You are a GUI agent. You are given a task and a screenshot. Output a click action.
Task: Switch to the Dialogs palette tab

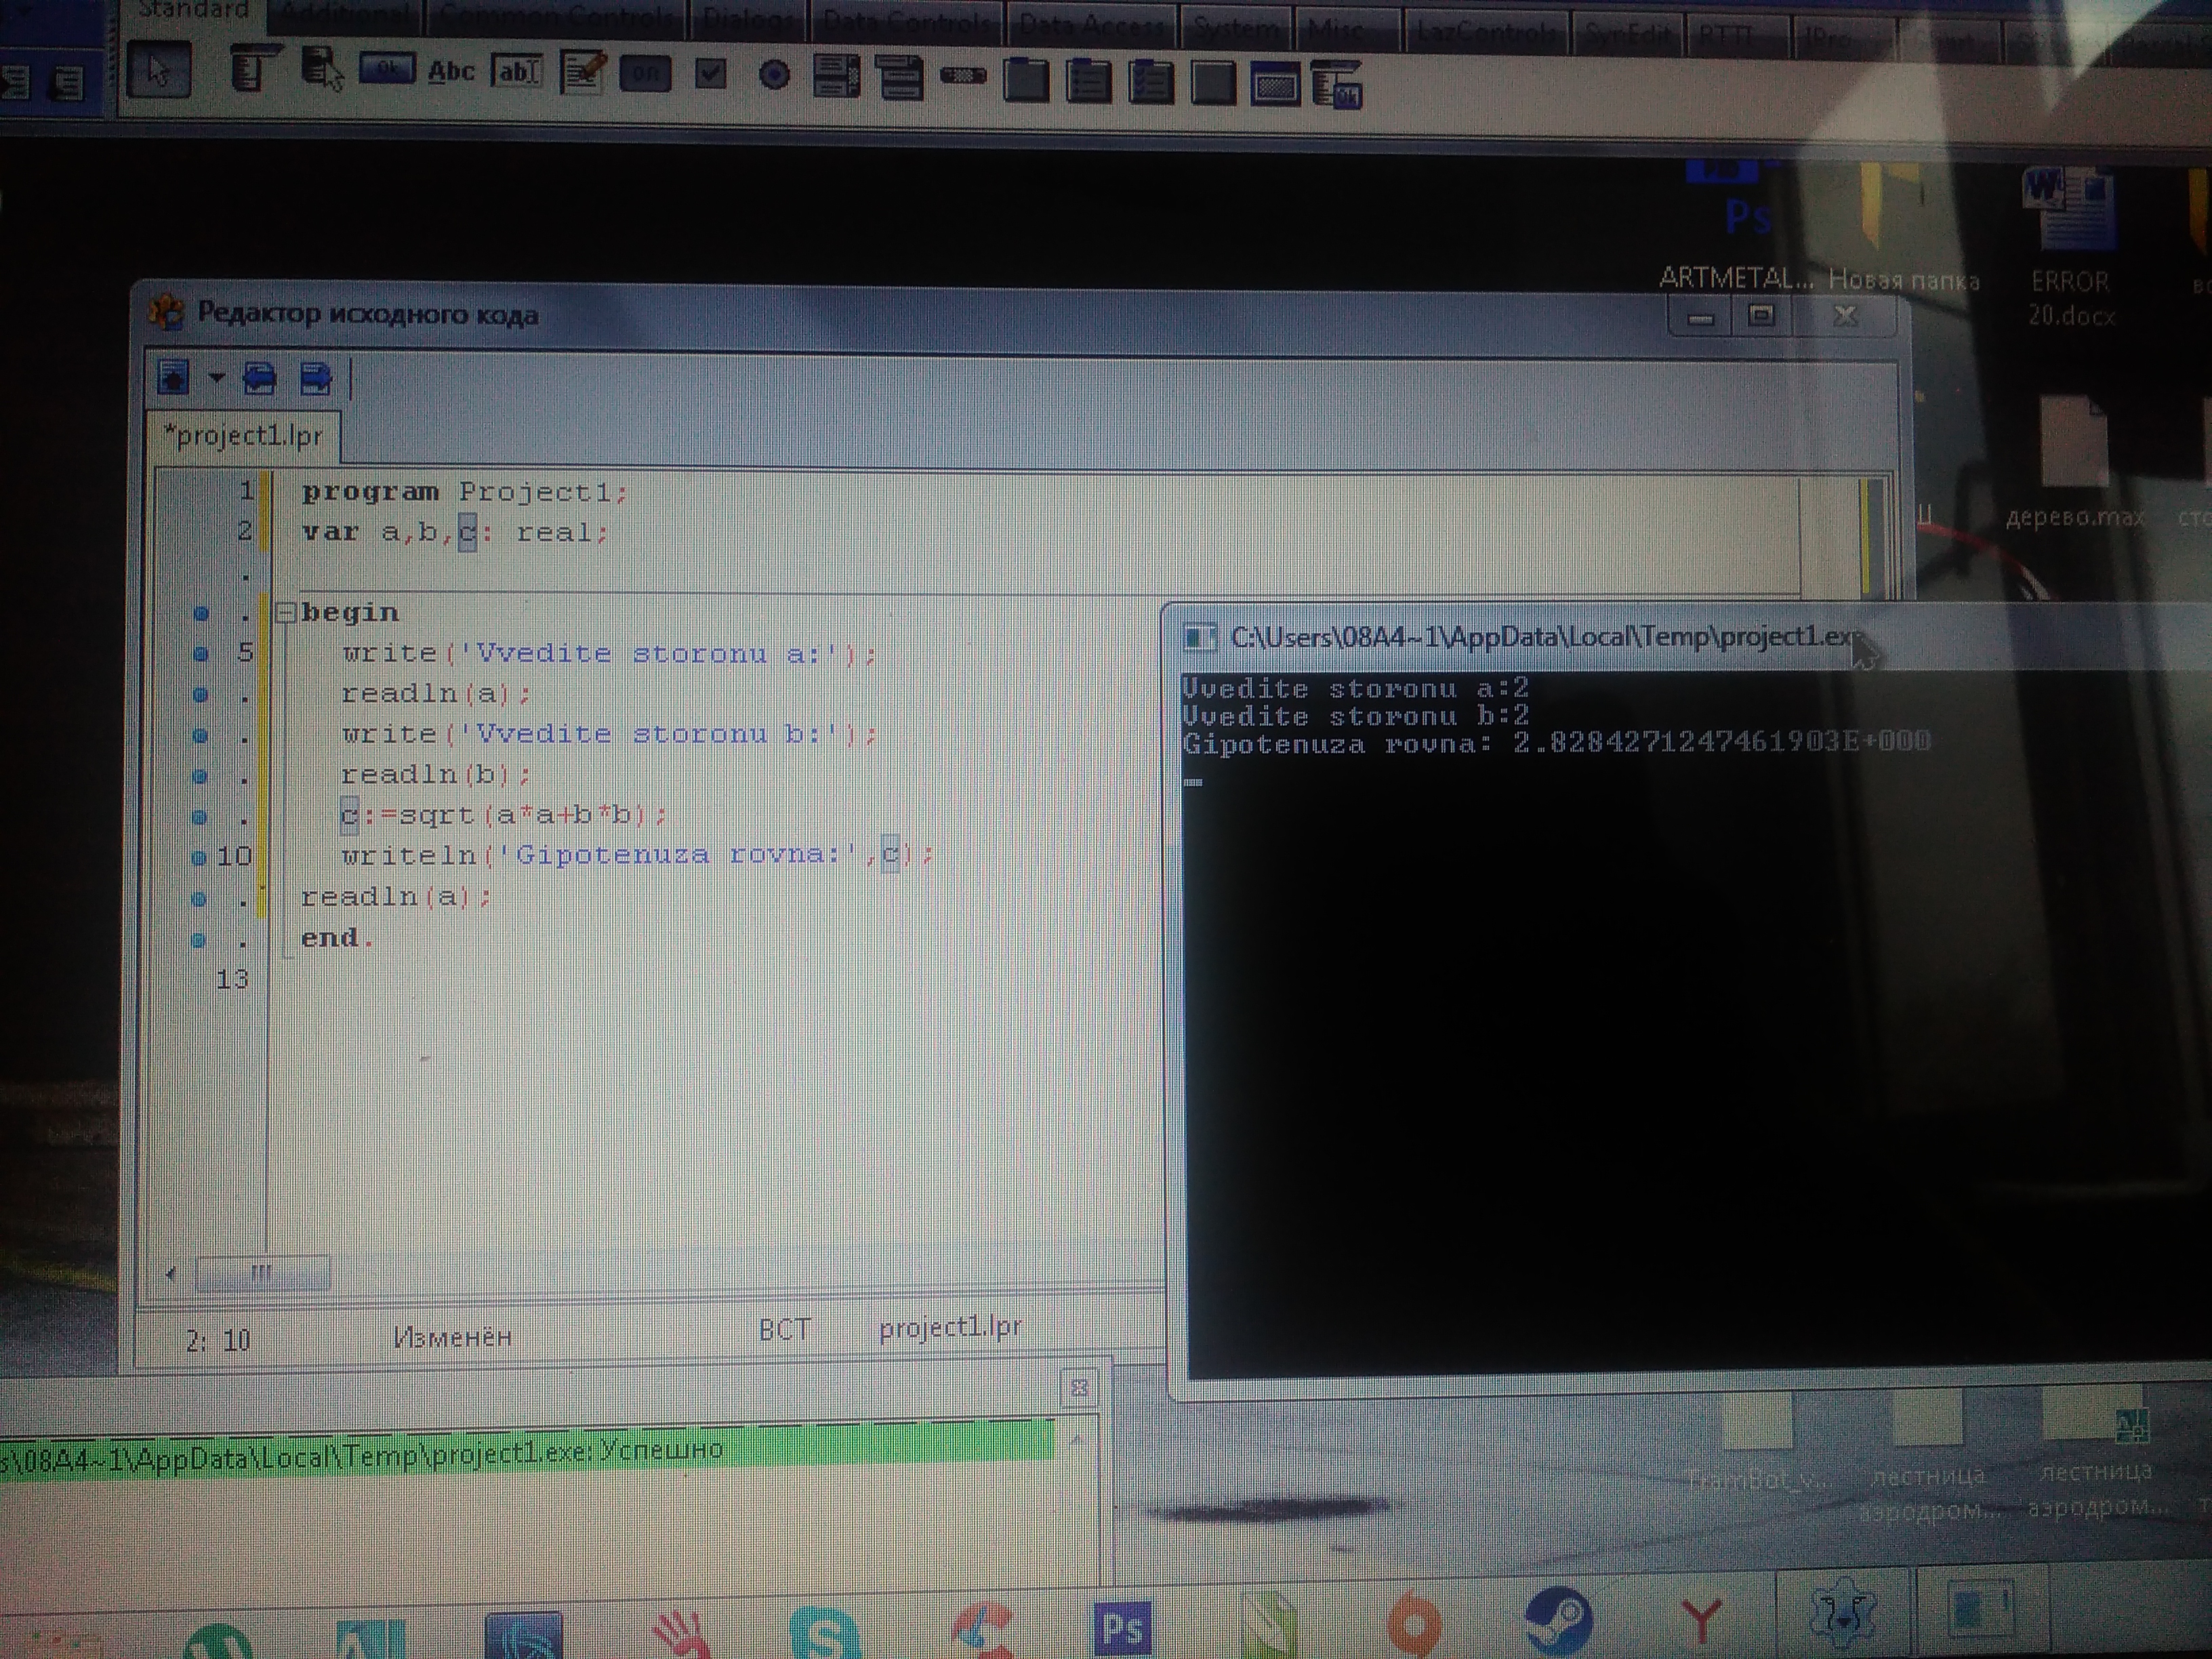747,21
